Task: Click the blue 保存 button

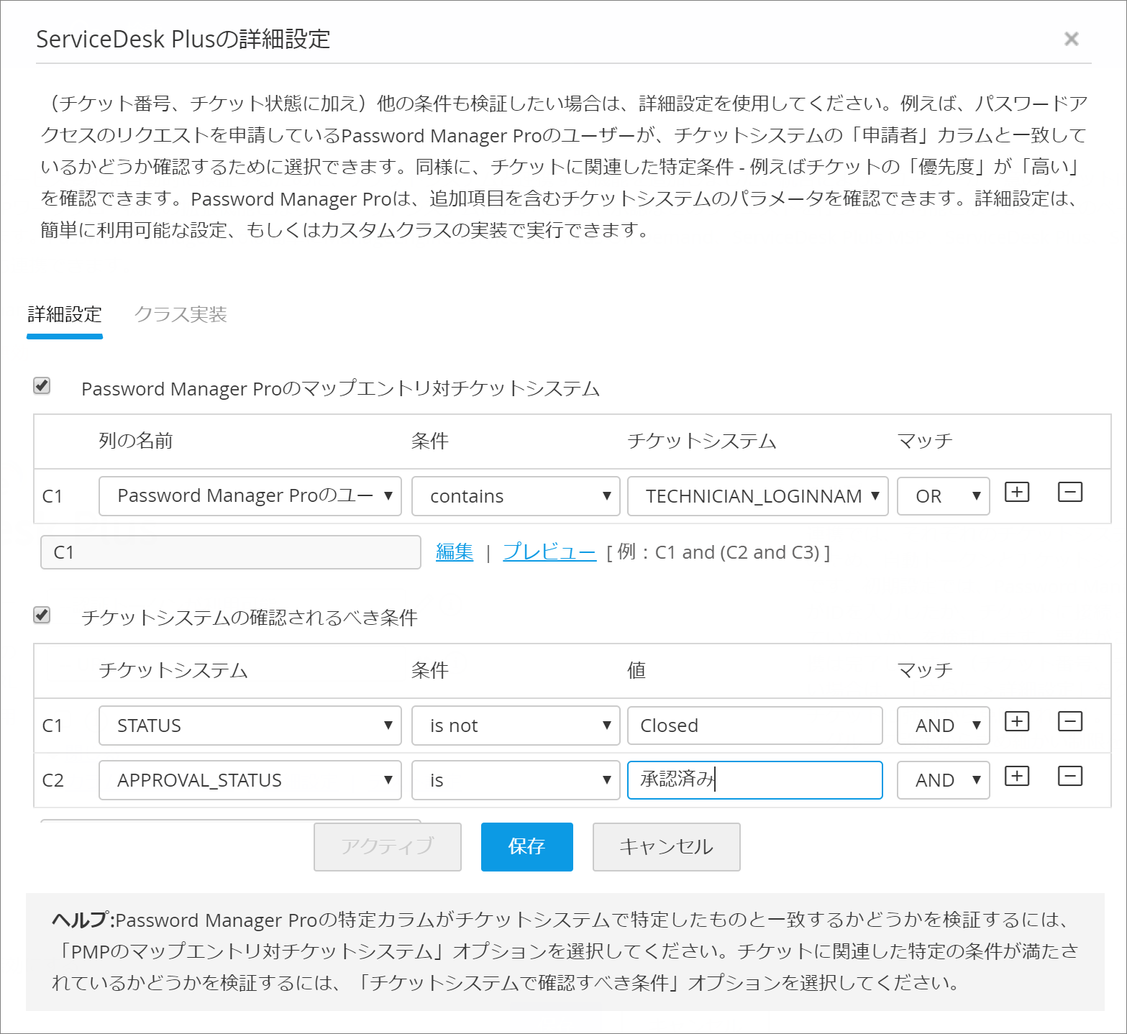Action: point(526,846)
